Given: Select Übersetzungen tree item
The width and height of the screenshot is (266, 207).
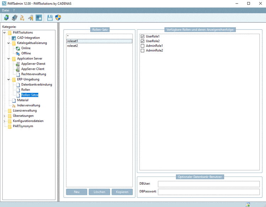Looking at the screenshot, I should (23, 116).
